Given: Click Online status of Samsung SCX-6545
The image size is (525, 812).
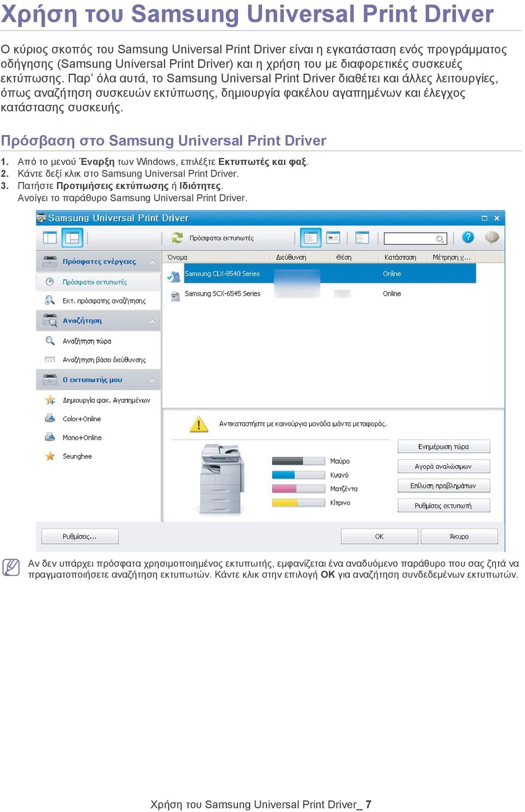Looking at the screenshot, I should click(392, 293).
